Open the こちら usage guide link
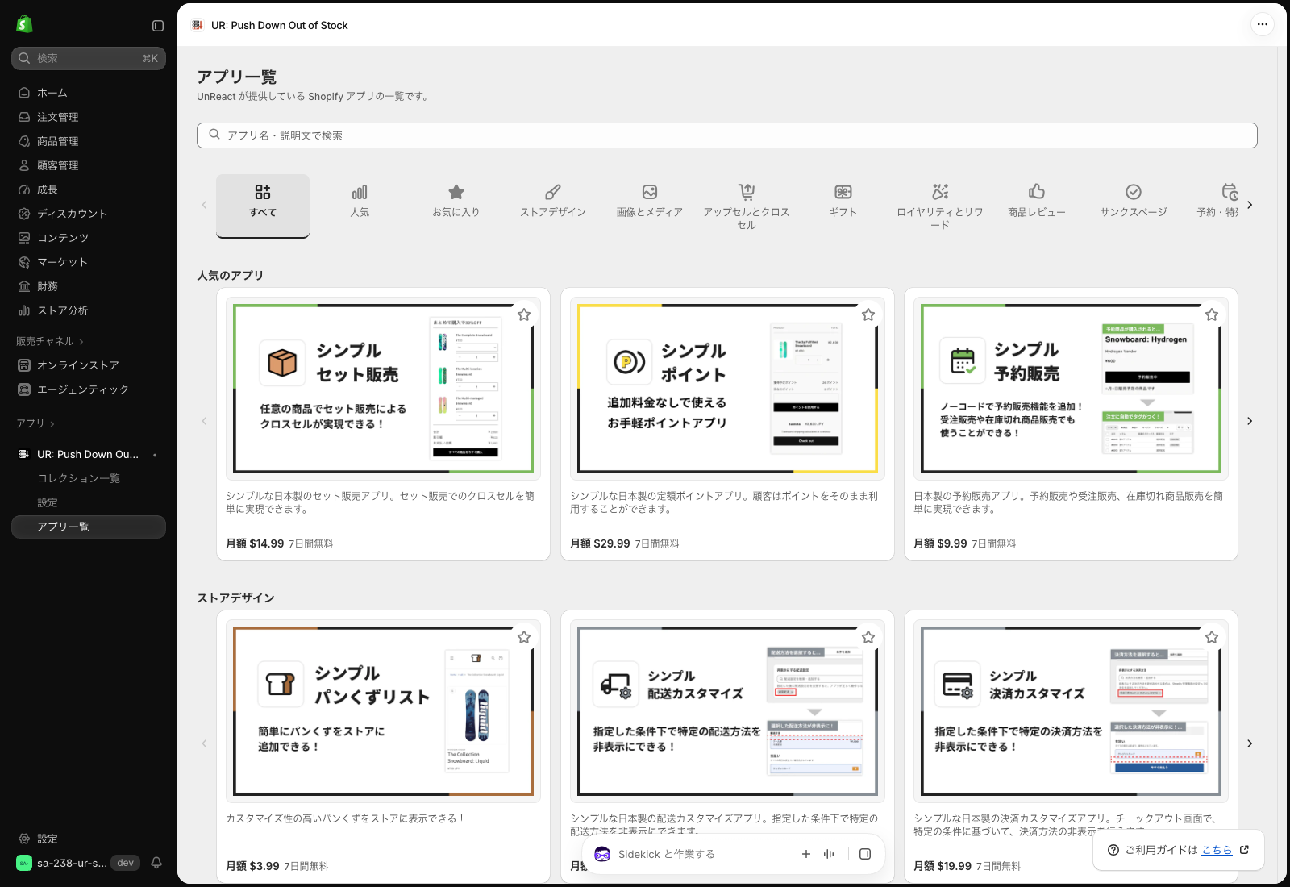This screenshot has height=887, width=1290. tap(1217, 850)
